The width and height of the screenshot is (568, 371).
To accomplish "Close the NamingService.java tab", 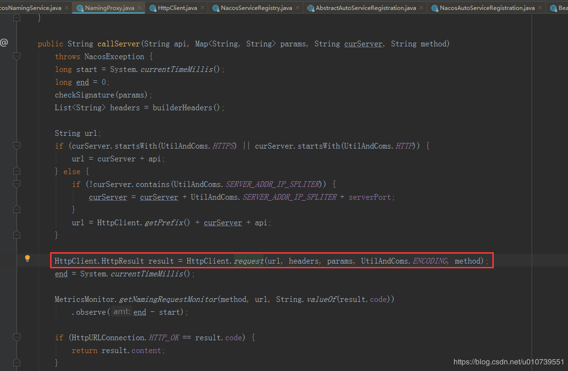I will click(x=66, y=8).
